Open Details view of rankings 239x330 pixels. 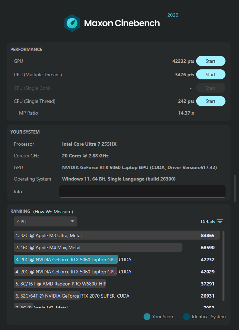208,222
